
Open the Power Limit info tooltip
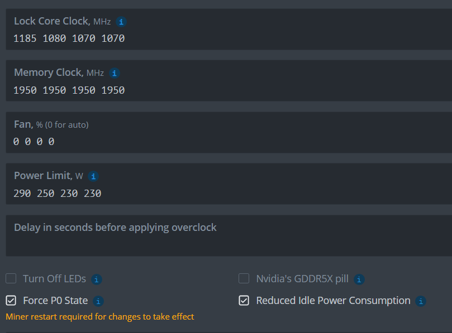pyautogui.click(x=93, y=176)
